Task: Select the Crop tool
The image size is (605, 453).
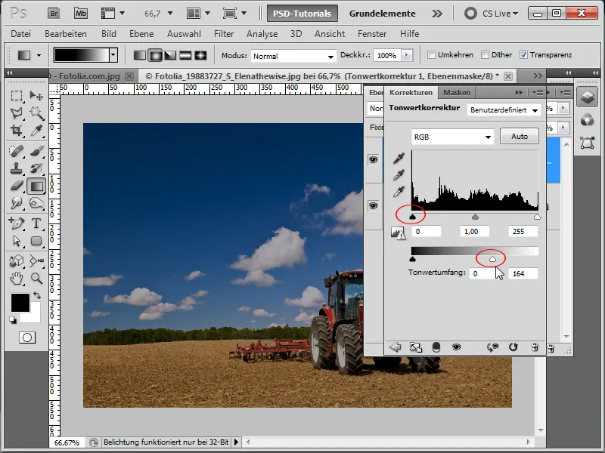Action: [x=16, y=131]
